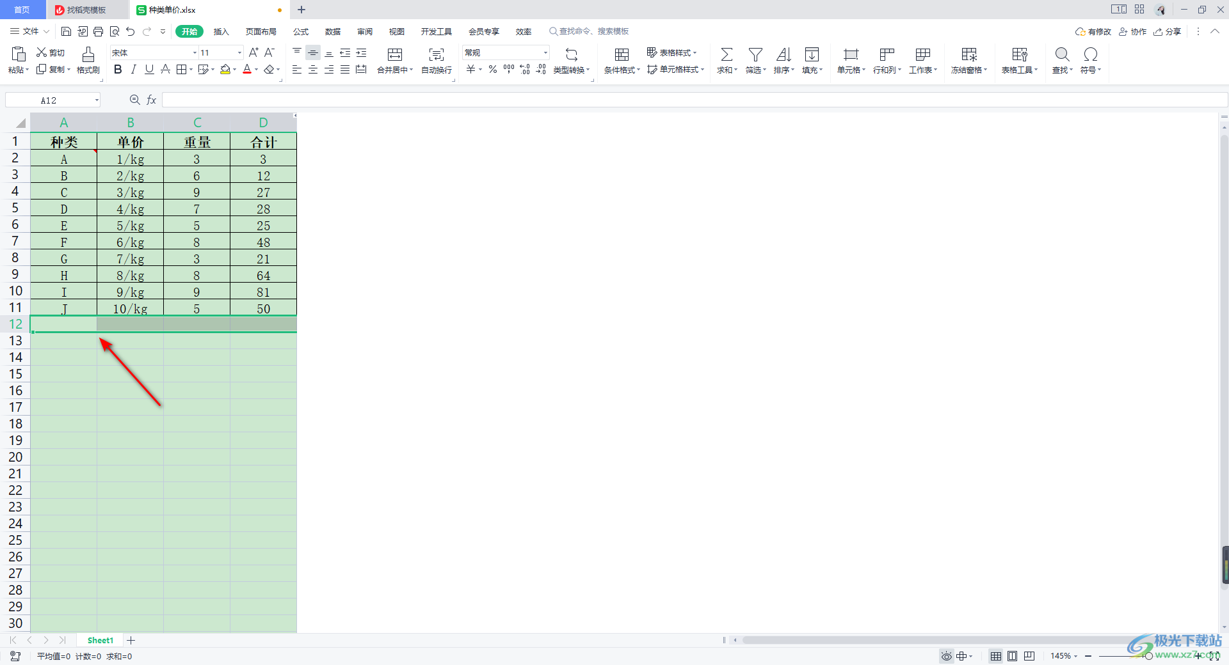Click the 分享 Share button

click(x=1167, y=31)
